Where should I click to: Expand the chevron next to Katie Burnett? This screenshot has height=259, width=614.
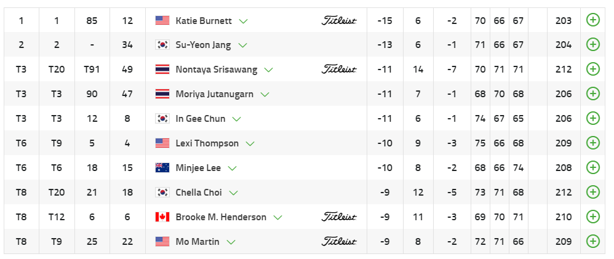244,21
